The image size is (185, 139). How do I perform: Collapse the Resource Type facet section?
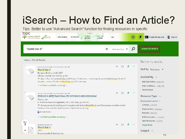160,96
